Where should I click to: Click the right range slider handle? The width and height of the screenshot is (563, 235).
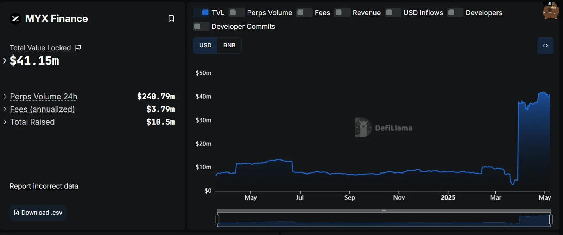pos(551,220)
